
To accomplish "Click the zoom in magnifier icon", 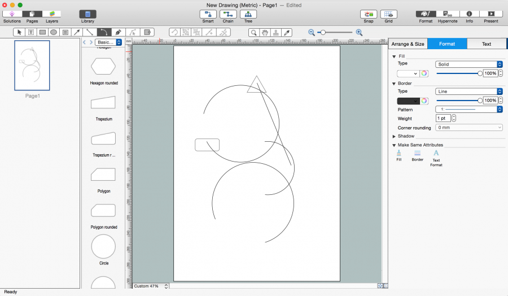I will pyautogui.click(x=359, y=33).
